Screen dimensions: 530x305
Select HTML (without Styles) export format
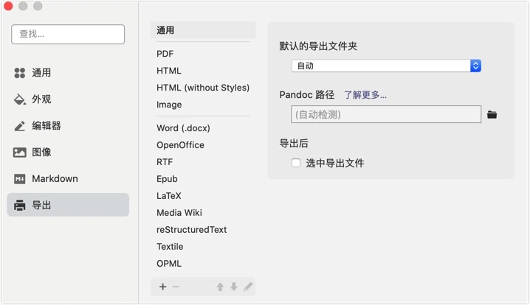point(203,88)
